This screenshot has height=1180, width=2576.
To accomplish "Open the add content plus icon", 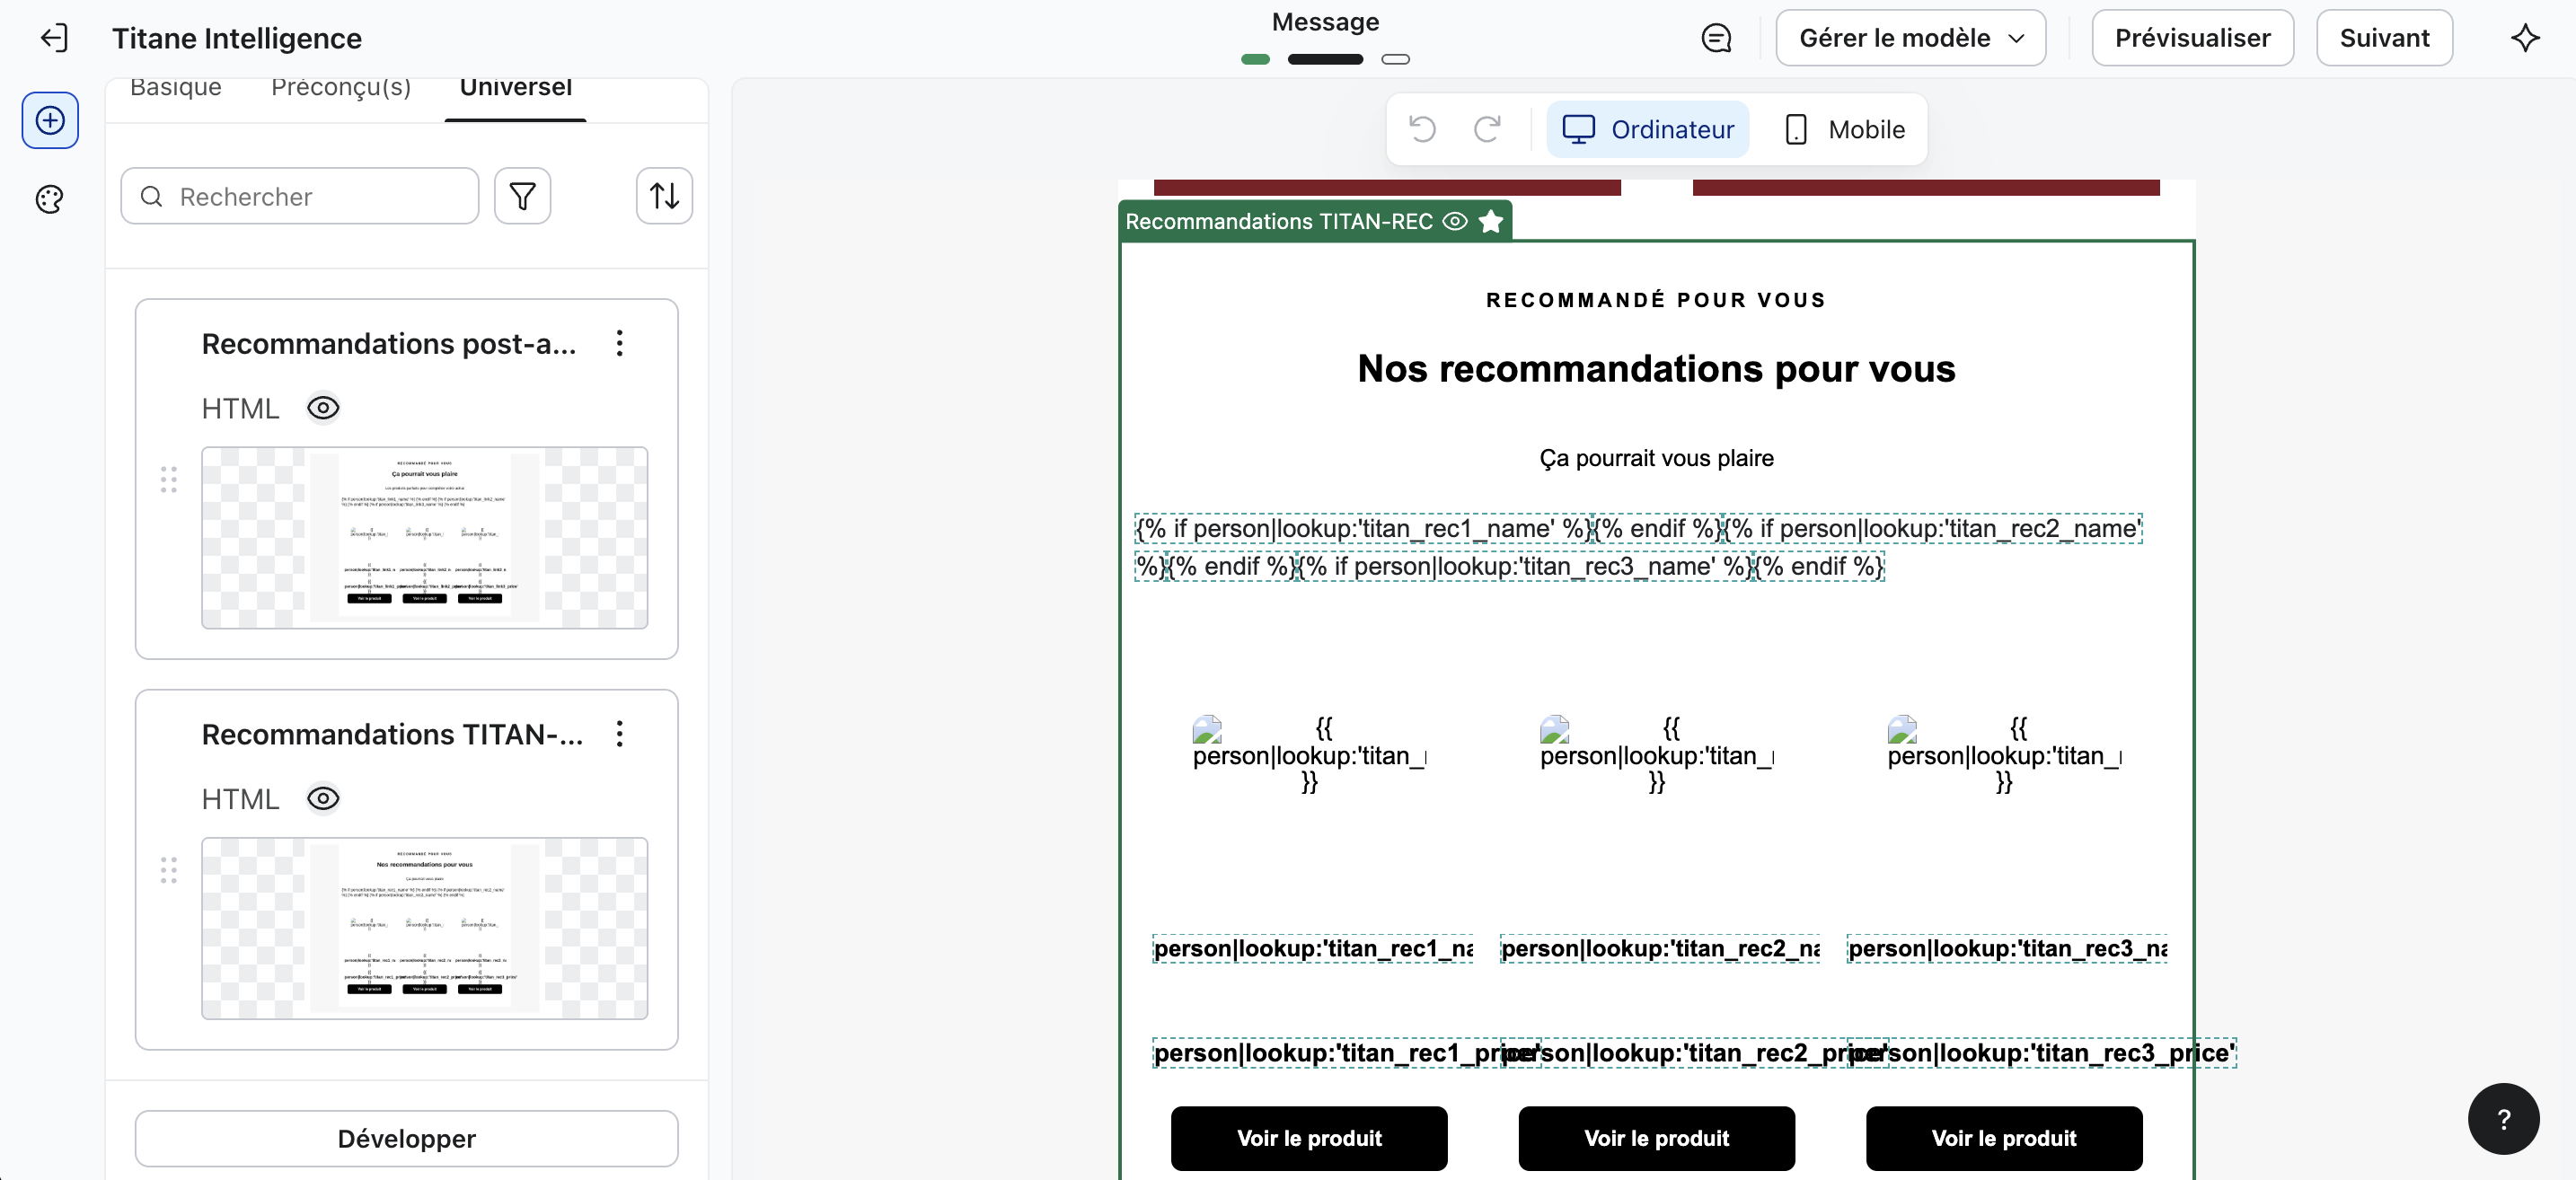I will [x=50, y=121].
